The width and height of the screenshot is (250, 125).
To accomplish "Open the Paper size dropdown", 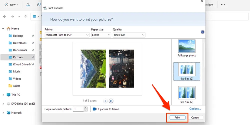I will click(x=101, y=35).
